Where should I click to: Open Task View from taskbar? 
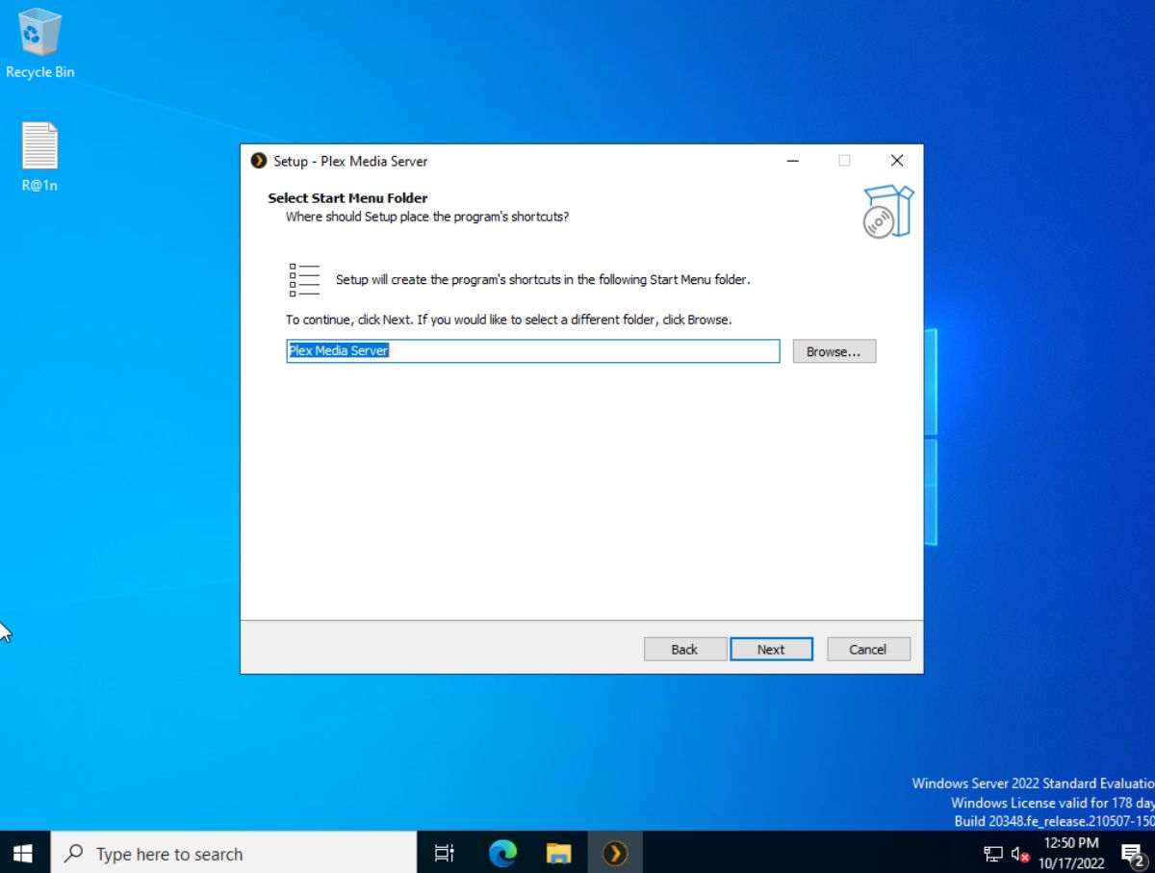[444, 852]
